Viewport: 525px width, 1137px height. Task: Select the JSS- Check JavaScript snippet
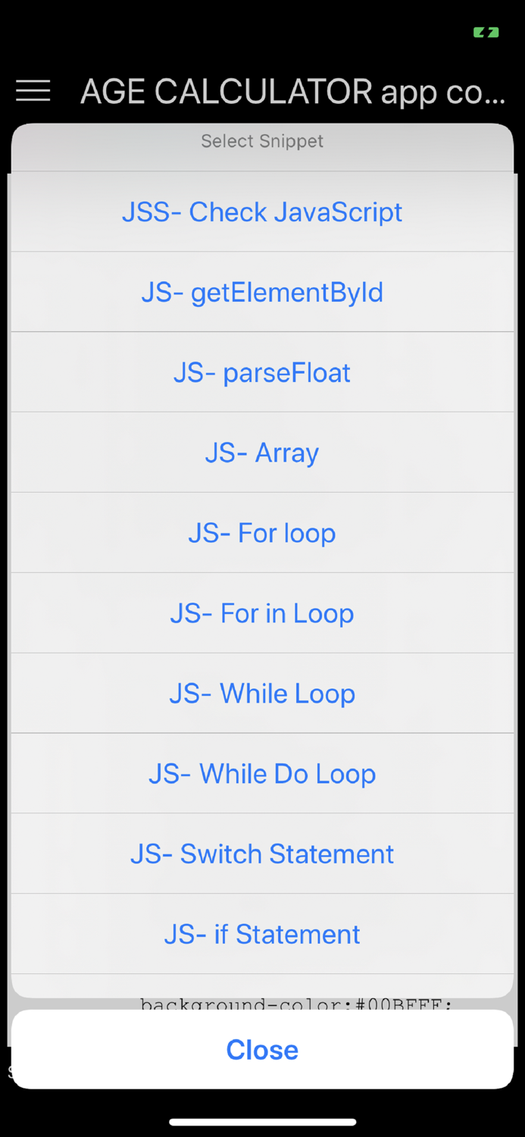coord(262,212)
